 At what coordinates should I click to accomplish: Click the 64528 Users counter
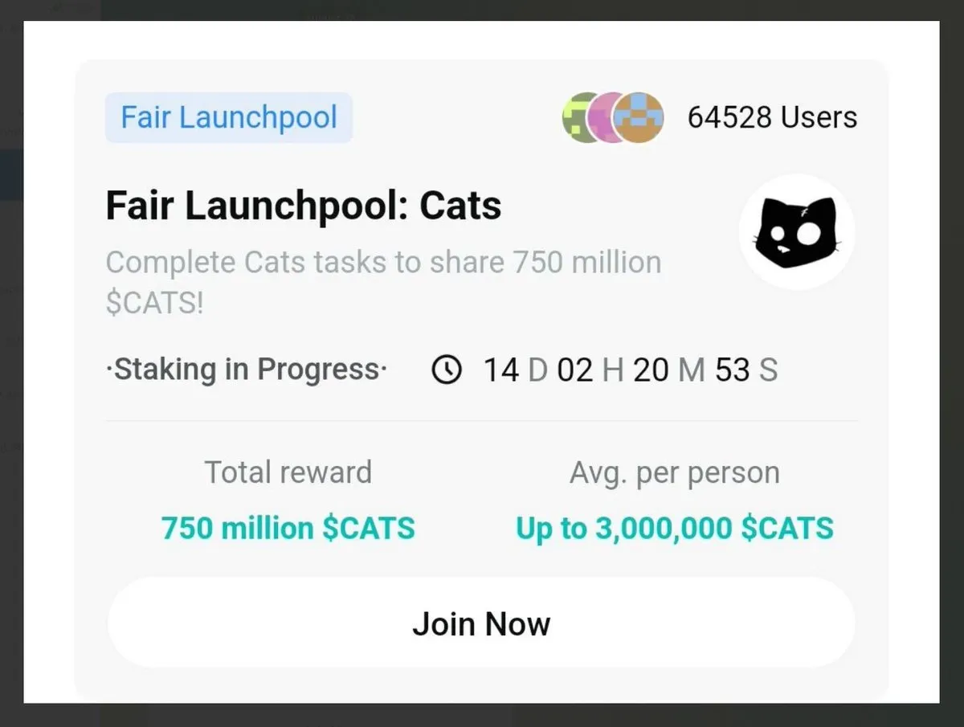773,117
